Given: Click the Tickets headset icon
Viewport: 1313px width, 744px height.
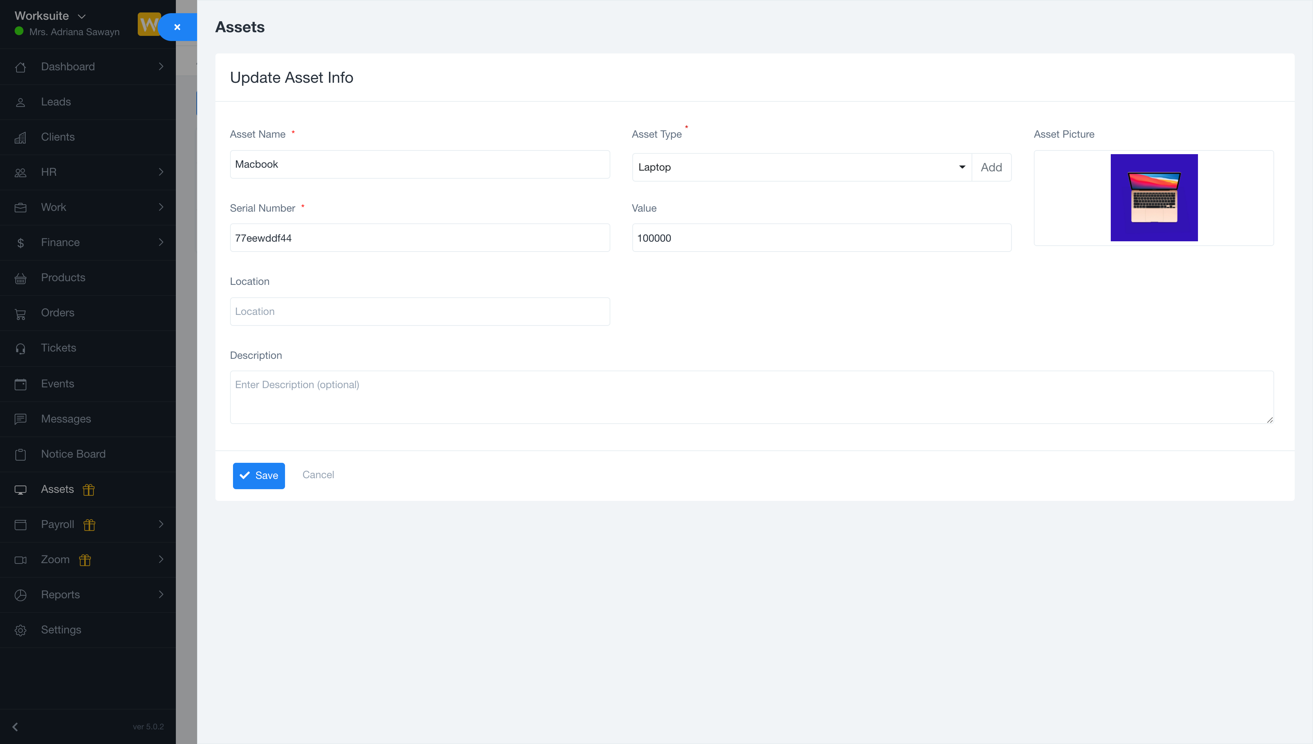Looking at the screenshot, I should pyautogui.click(x=21, y=349).
